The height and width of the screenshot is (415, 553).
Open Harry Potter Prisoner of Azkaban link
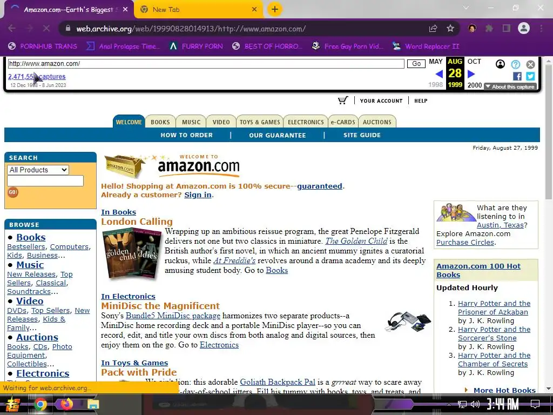pos(494,307)
